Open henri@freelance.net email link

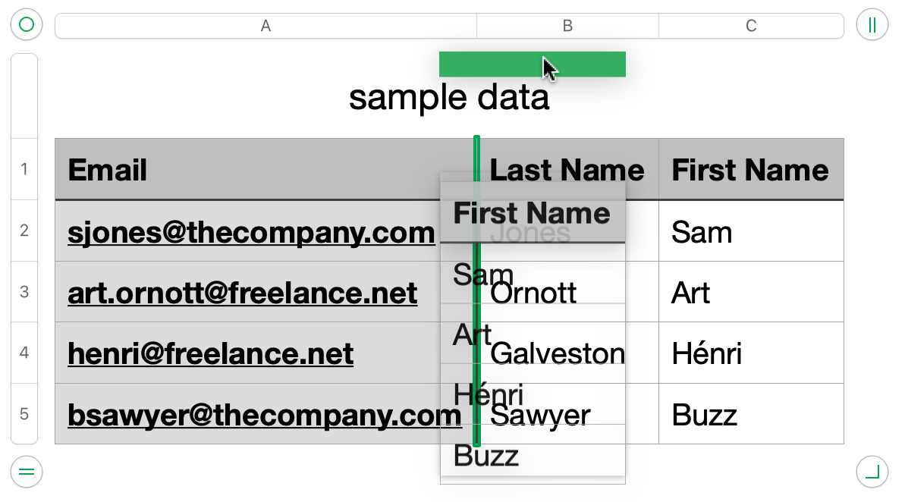coord(210,353)
